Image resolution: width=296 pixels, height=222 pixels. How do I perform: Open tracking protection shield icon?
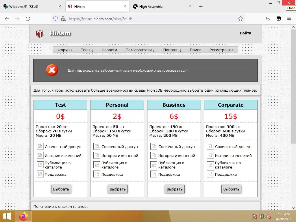55,18
